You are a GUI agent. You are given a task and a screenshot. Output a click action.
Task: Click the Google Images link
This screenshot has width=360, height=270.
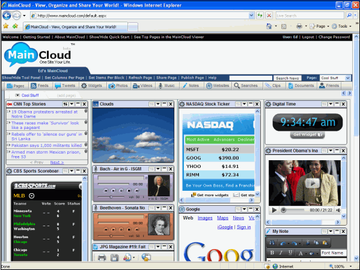205,218
